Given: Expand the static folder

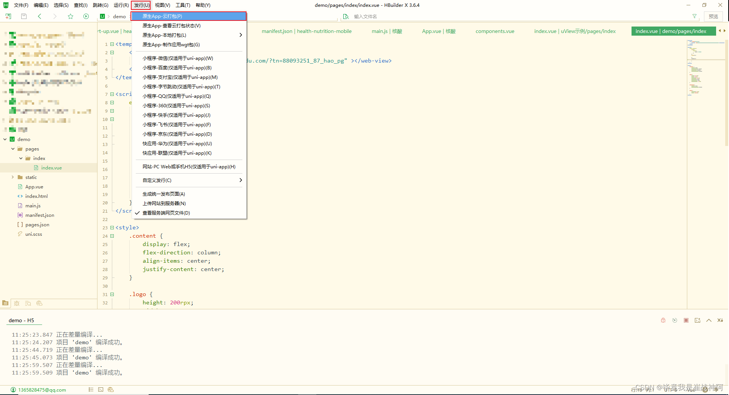Looking at the screenshot, I should (13, 177).
